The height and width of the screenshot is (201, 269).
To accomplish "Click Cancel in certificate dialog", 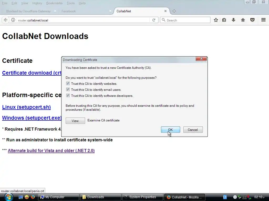I will click(193, 130).
